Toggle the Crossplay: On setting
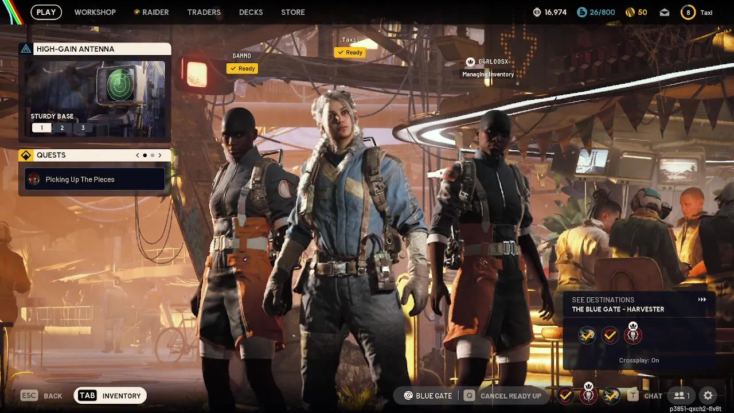The width and height of the screenshot is (734, 413). (639, 360)
